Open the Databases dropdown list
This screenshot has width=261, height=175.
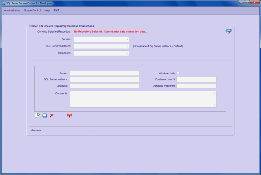(101, 53)
